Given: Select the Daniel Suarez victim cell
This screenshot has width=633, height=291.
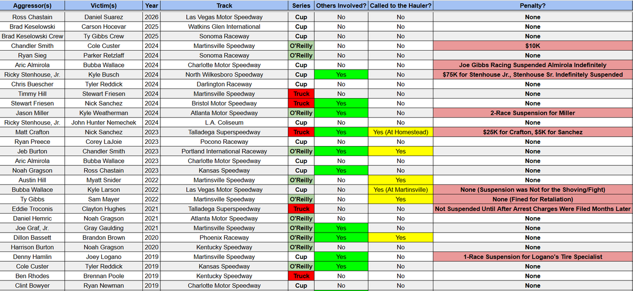Looking at the screenshot, I should tap(103, 17).
